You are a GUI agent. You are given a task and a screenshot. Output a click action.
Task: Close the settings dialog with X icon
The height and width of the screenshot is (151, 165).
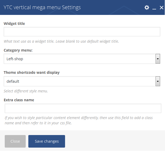coord(162,8)
